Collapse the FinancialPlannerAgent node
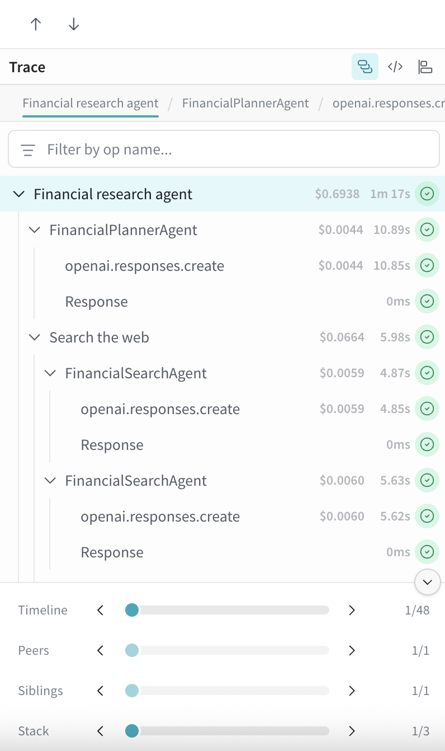Image resolution: width=445 pixels, height=751 pixels. pyautogui.click(x=35, y=230)
